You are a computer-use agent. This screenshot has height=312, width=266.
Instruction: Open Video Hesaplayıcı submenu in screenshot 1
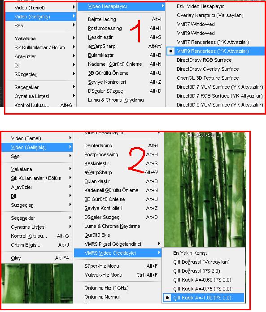coord(121,6)
